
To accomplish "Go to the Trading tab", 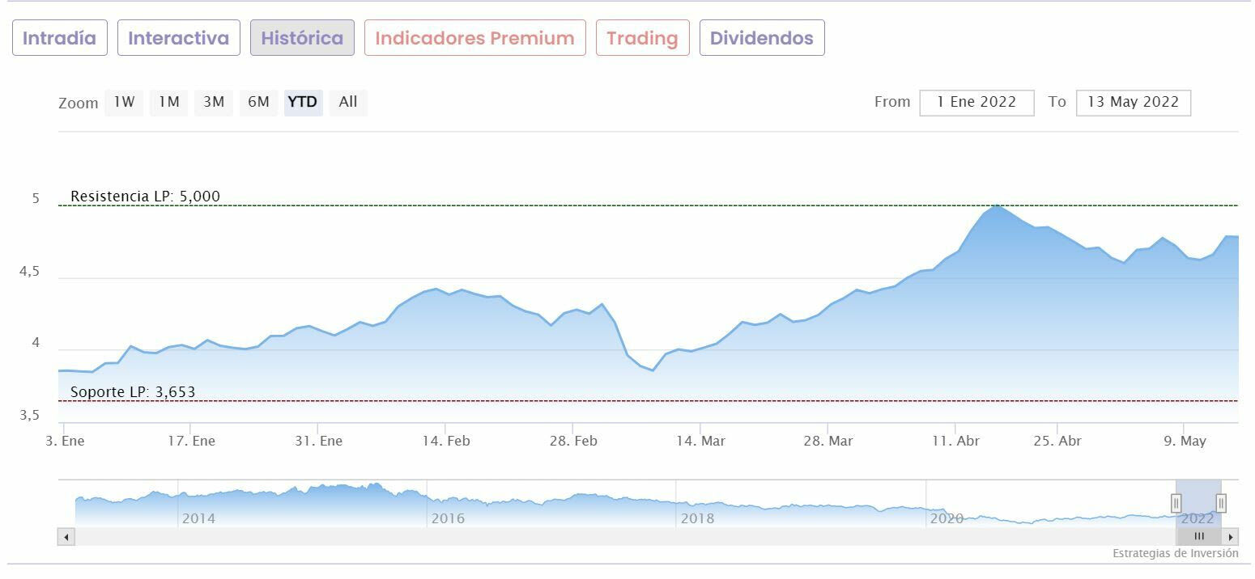I will (x=642, y=38).
